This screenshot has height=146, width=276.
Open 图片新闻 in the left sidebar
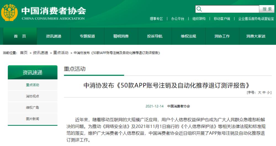click(33, 119)
